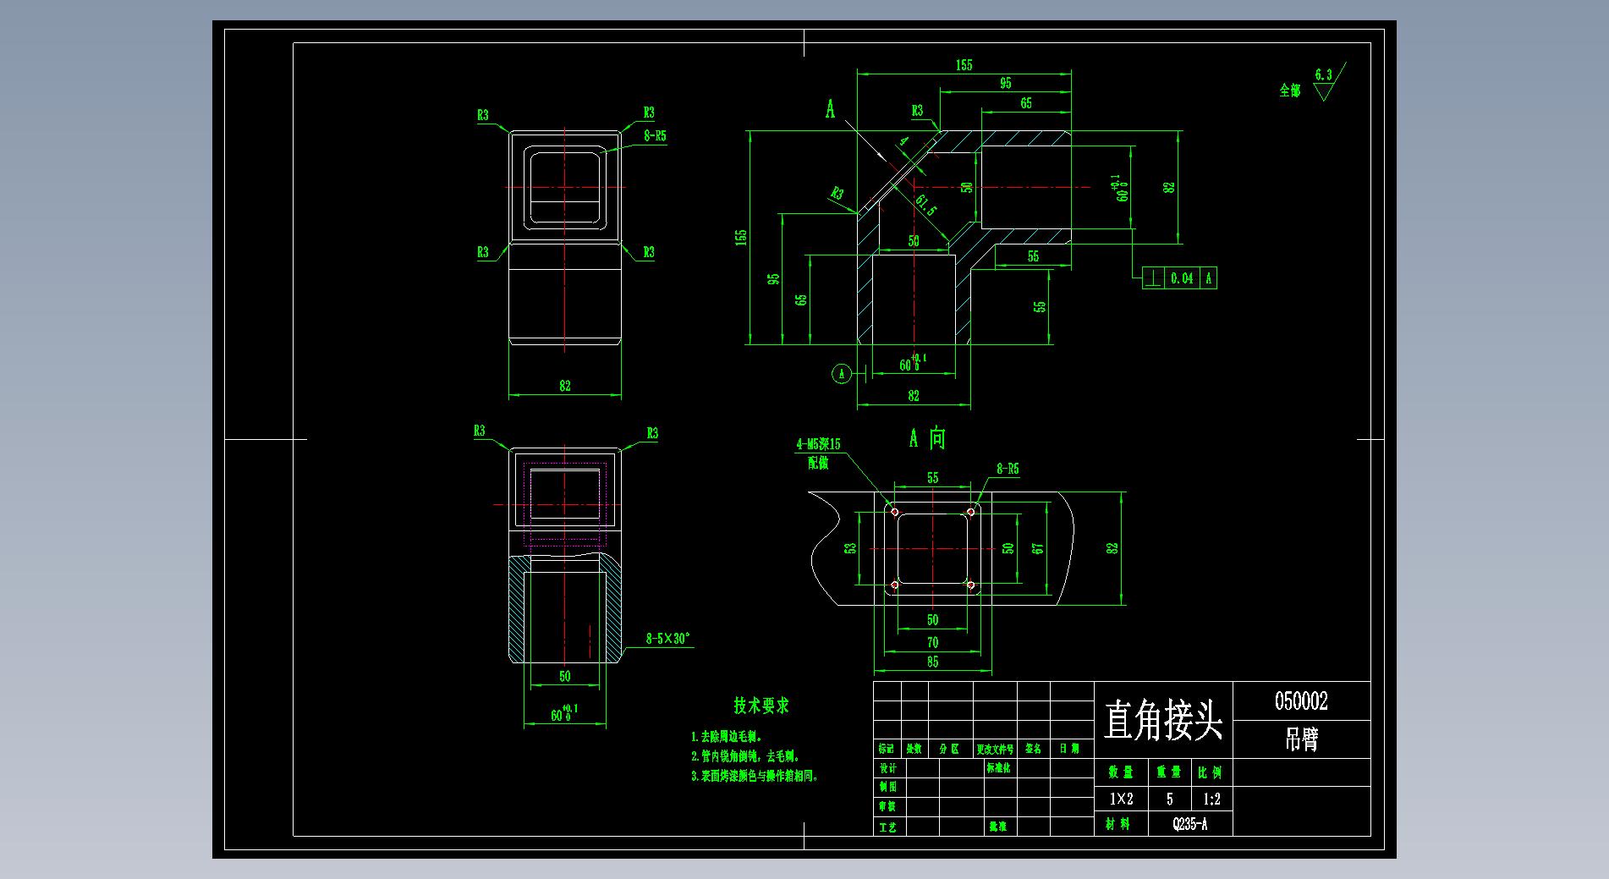
Task: Click the '吊臂' assembly name cell
Action: (1301, 739)
